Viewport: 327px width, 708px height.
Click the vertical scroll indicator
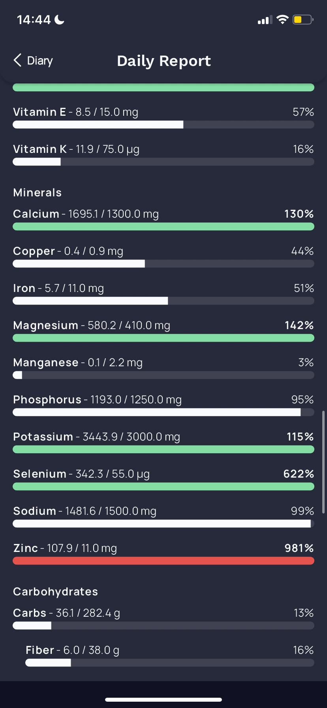324,461
